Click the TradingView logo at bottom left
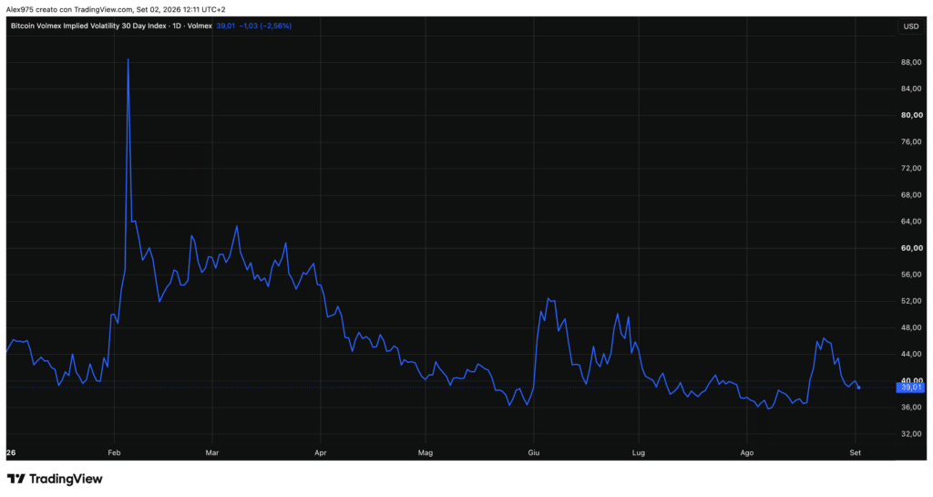The height and width of the screenshot is (497, 933). 55,479
